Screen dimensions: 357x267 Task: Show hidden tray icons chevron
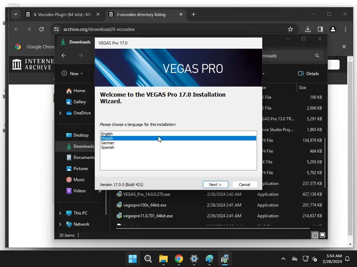coord(283,259)
